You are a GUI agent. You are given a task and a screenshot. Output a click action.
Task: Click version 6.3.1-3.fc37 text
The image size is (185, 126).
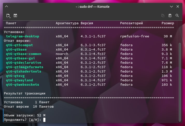click(x=93, y=45)
